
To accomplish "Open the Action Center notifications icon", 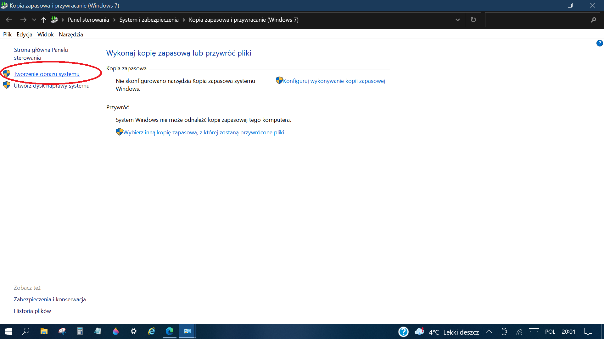I will pyautogui.click(x=588, y=331).
